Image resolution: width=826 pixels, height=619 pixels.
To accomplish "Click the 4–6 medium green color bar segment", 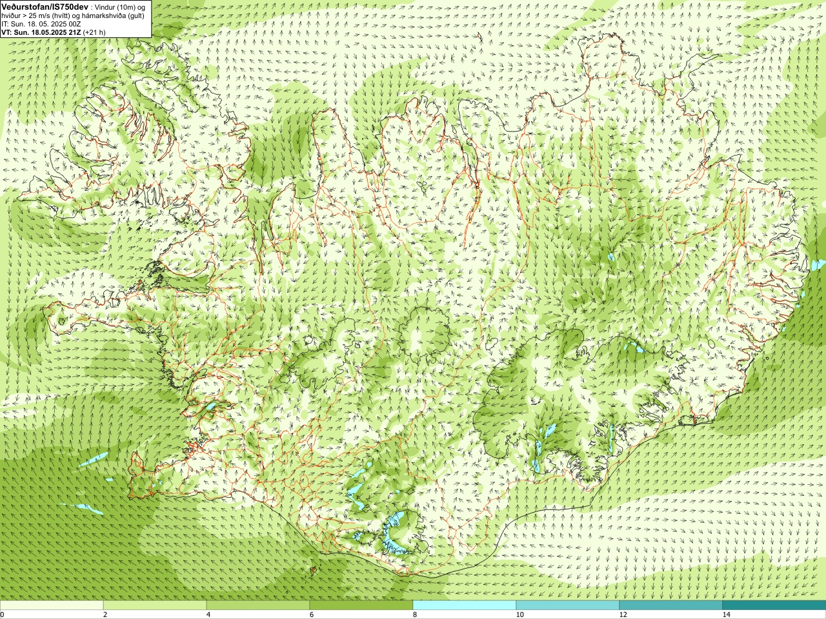I will coord(258,605).
